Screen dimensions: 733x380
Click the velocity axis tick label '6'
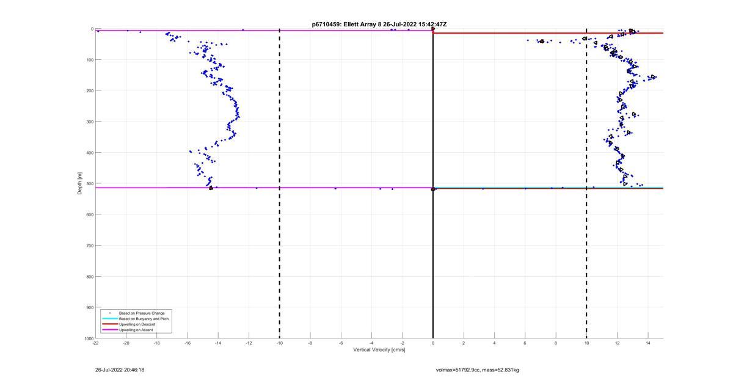[525, 343]
